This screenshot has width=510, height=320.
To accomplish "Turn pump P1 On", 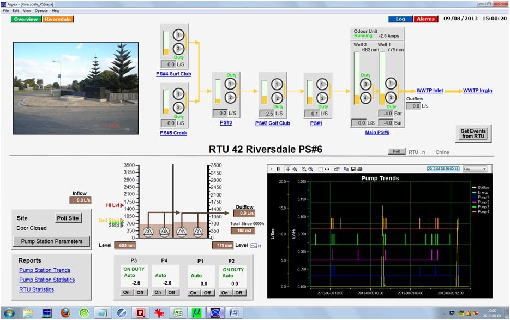I will point(194,292).
